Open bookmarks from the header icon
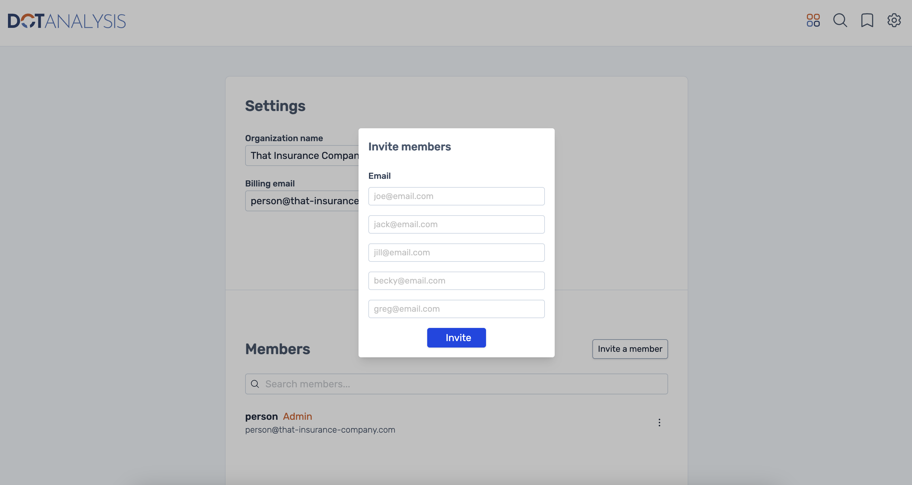The width and height of the screenshot is (912, 485). tap(867, 21)
